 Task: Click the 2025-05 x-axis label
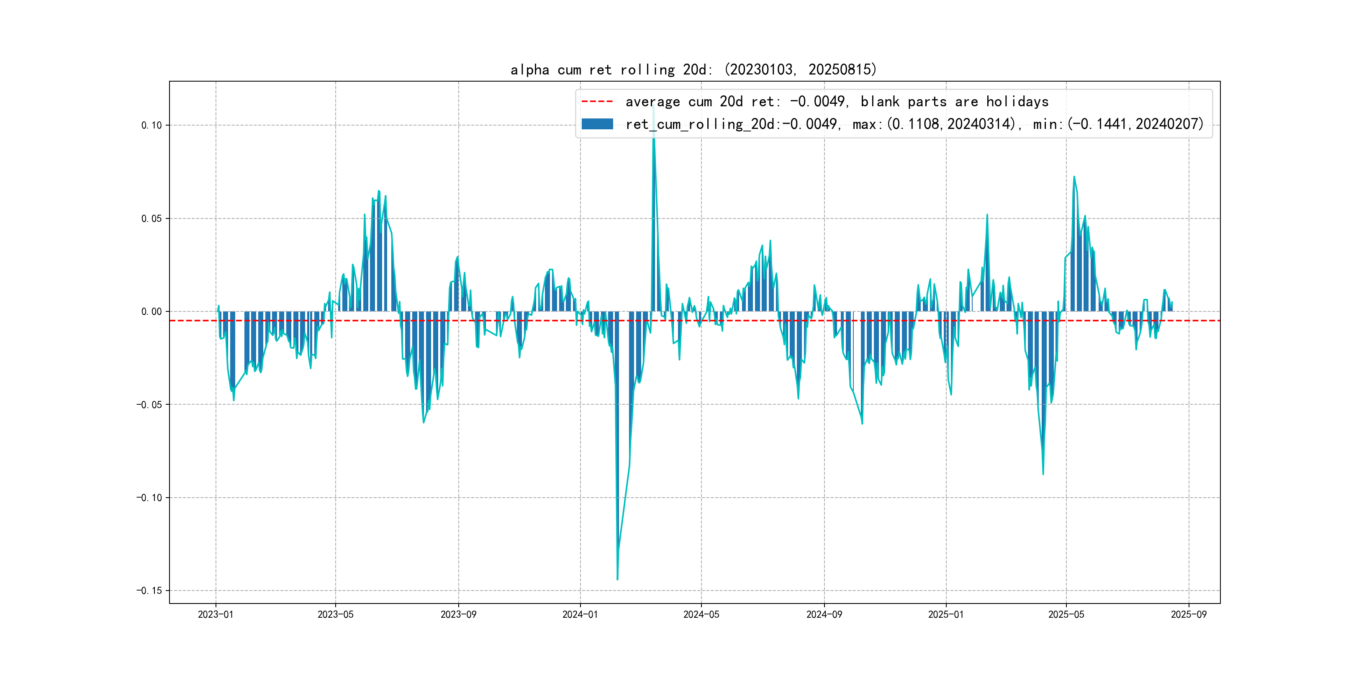click(x=1066, y=614)
